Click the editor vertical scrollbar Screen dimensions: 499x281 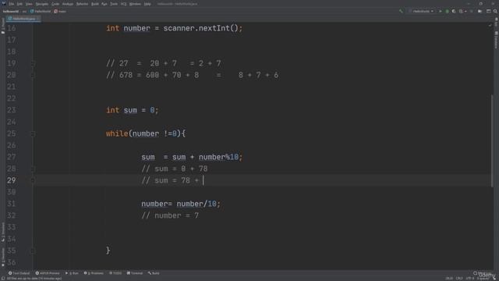[492, 140]
